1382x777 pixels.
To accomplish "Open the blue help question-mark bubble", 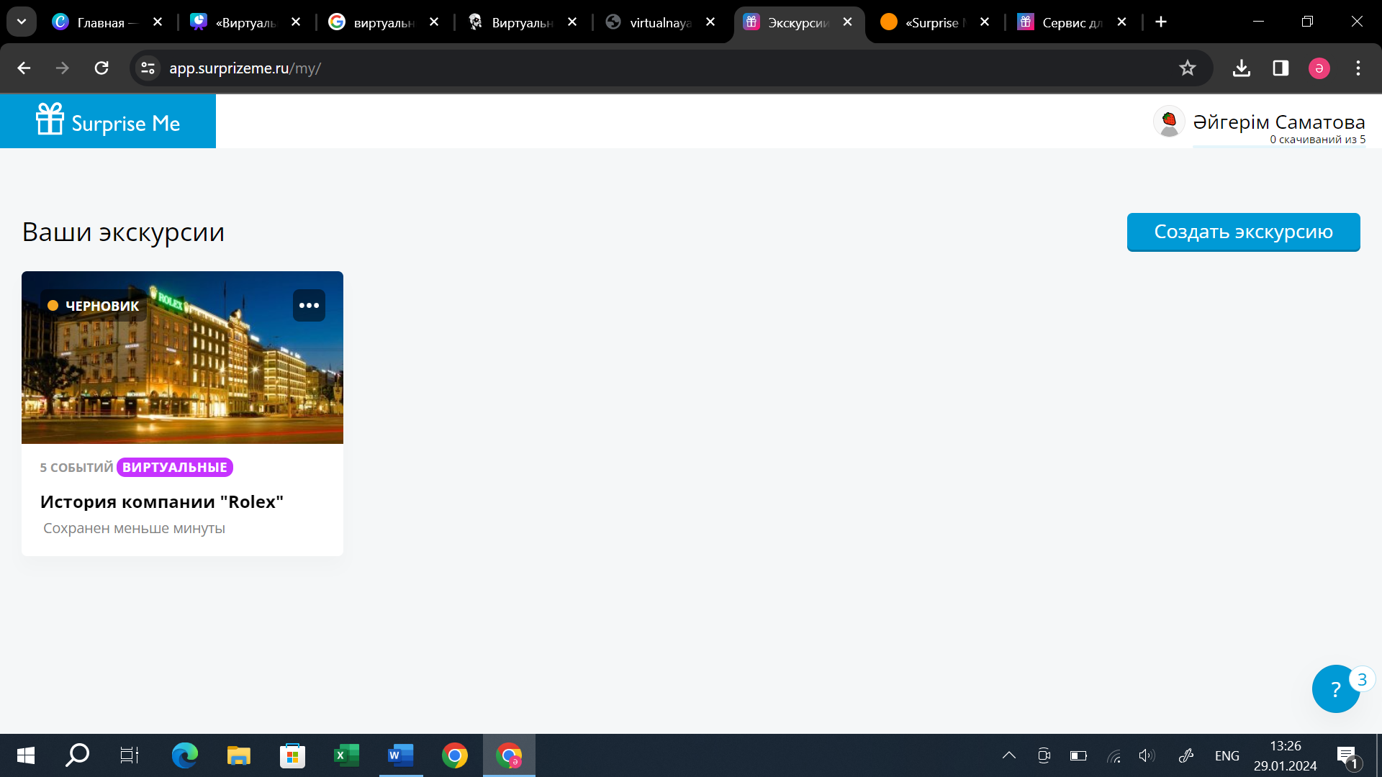I will pos(1335,689).
